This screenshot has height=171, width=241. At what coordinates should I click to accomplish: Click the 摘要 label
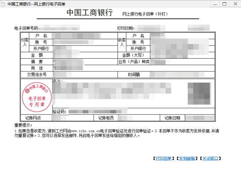click(37, 62)
